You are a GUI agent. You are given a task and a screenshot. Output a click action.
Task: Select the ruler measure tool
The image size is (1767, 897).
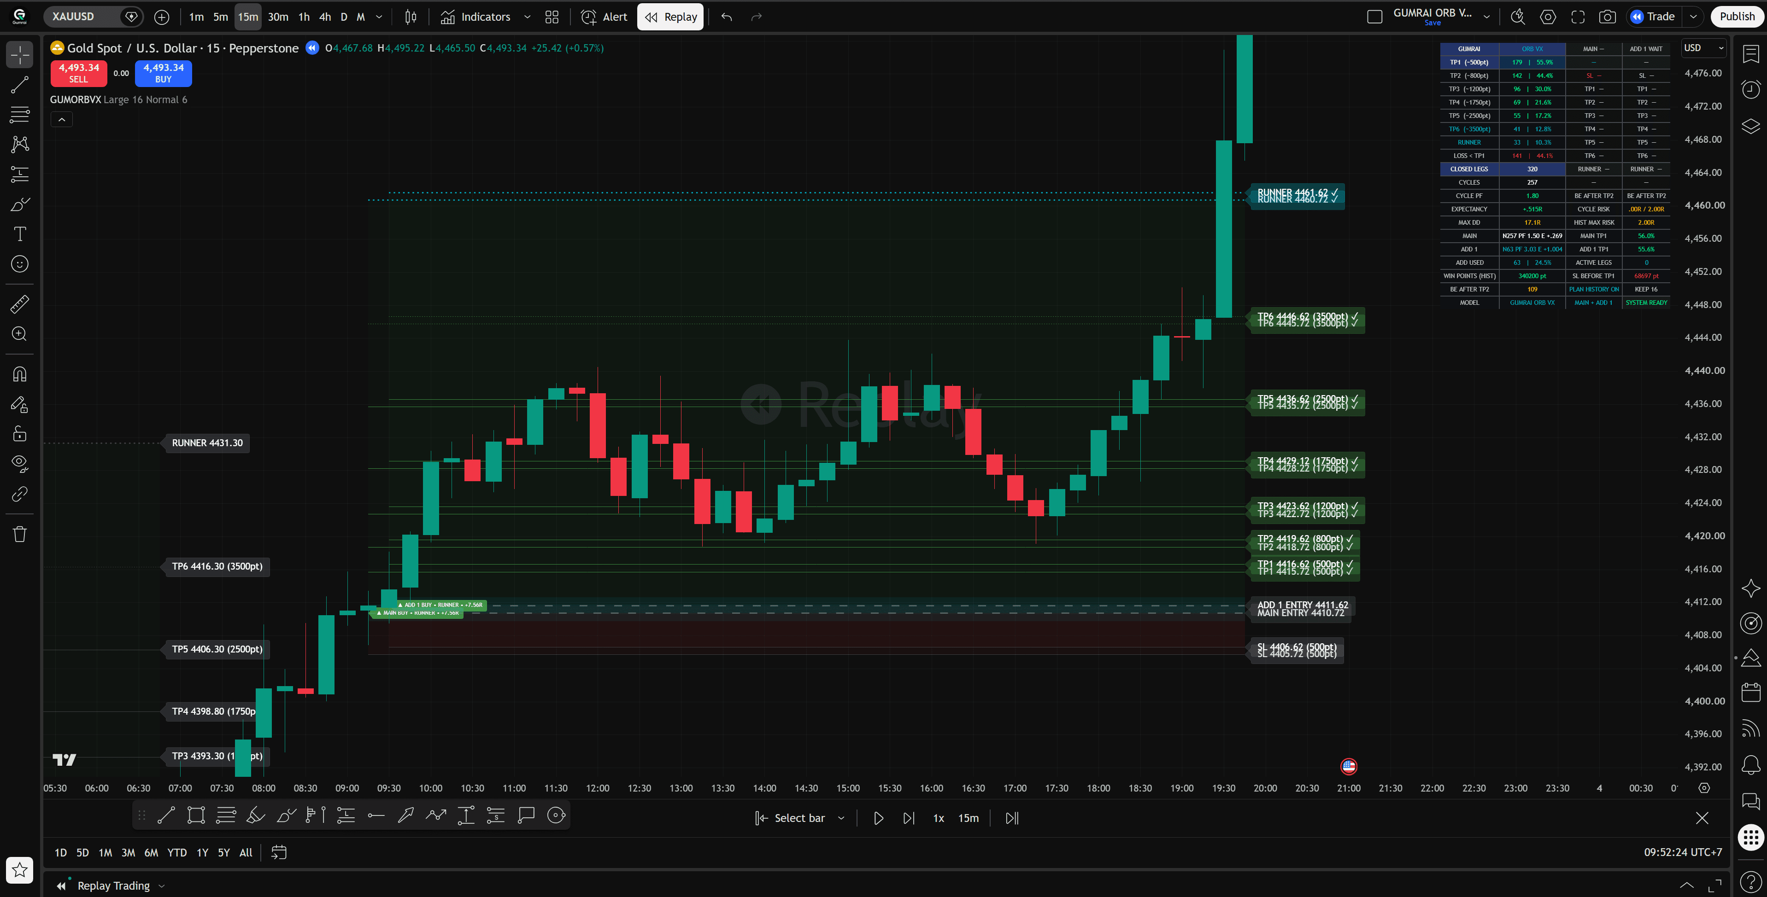(20, 304)
